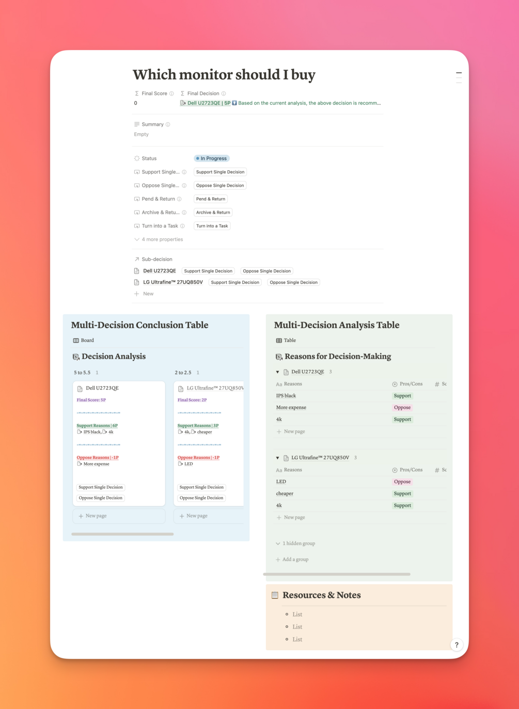Click the Dell U2723QE page icon in Sub-decision
This screenshot has width=519, height=709.
coord(137,271)
